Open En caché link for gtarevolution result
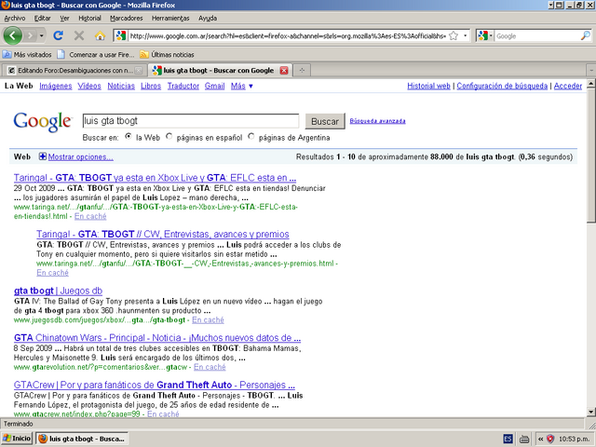The width and height of the screenshot is (596, 447). [x=210, y=367]
